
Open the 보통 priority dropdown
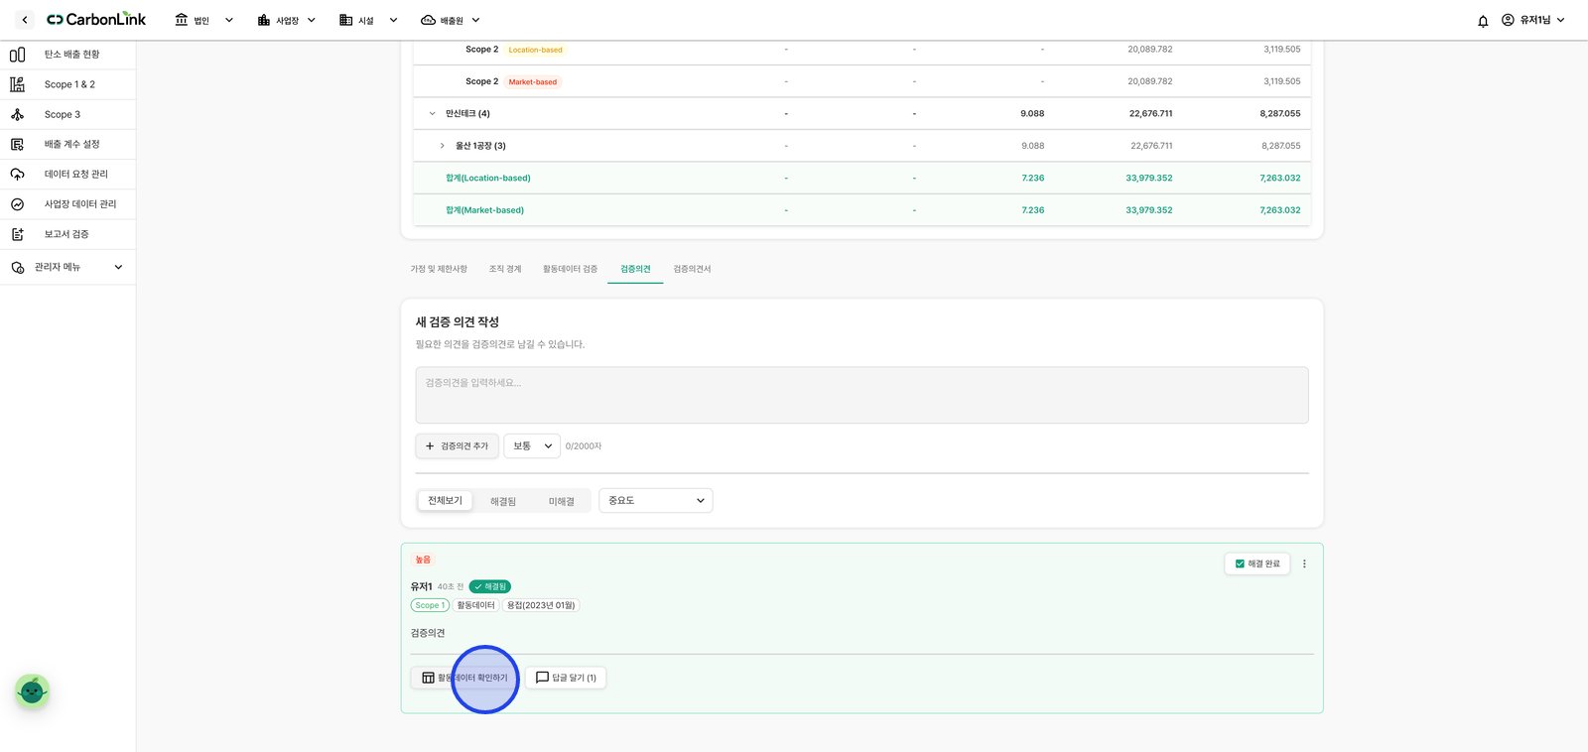click(532, 446)
